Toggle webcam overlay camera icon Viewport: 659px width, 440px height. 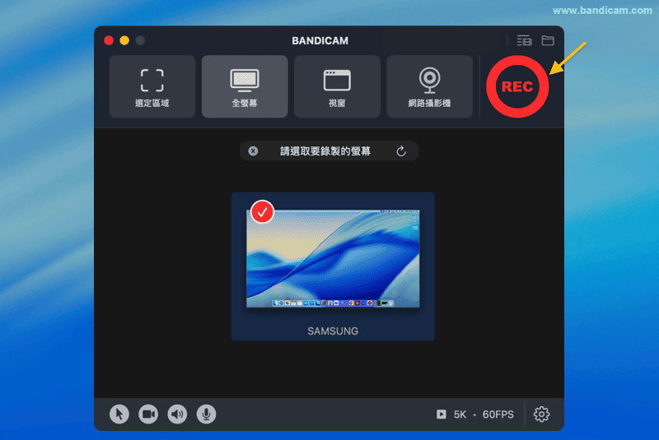(148, 415)
